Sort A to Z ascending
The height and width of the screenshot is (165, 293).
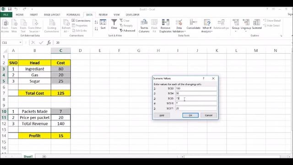(96, 22)
